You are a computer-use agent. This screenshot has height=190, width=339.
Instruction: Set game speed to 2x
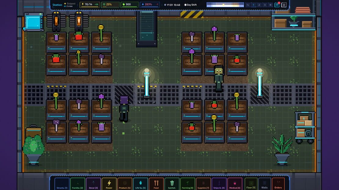click(x=259, y=5)
